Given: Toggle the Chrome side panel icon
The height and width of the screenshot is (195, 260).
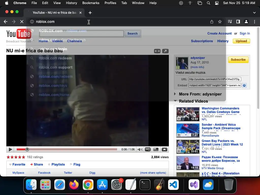Looking at the screenshot, I should tap(238, 22).
